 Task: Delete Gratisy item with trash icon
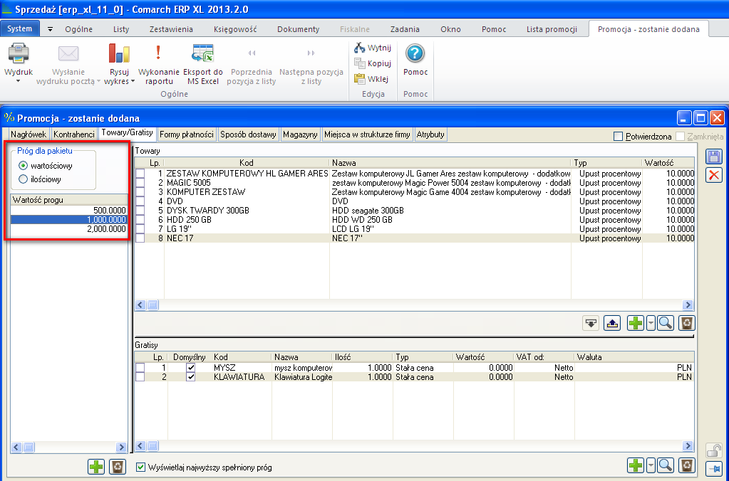click(687, 465)
